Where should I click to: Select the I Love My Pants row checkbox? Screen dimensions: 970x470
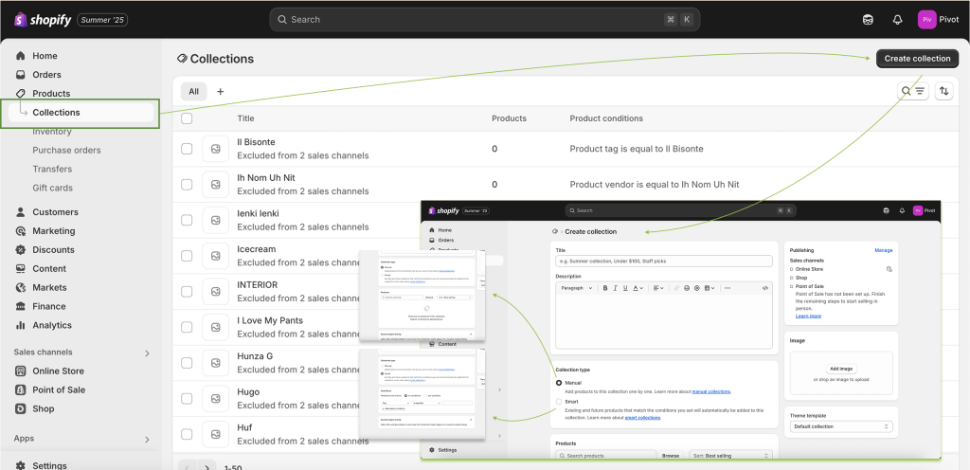pos(187,327)
